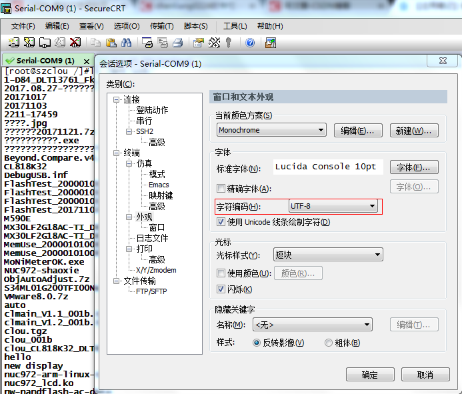Click the 编辑(E)... color scheme button
Screen dimensions: 462x394
(x=358, y=130)
